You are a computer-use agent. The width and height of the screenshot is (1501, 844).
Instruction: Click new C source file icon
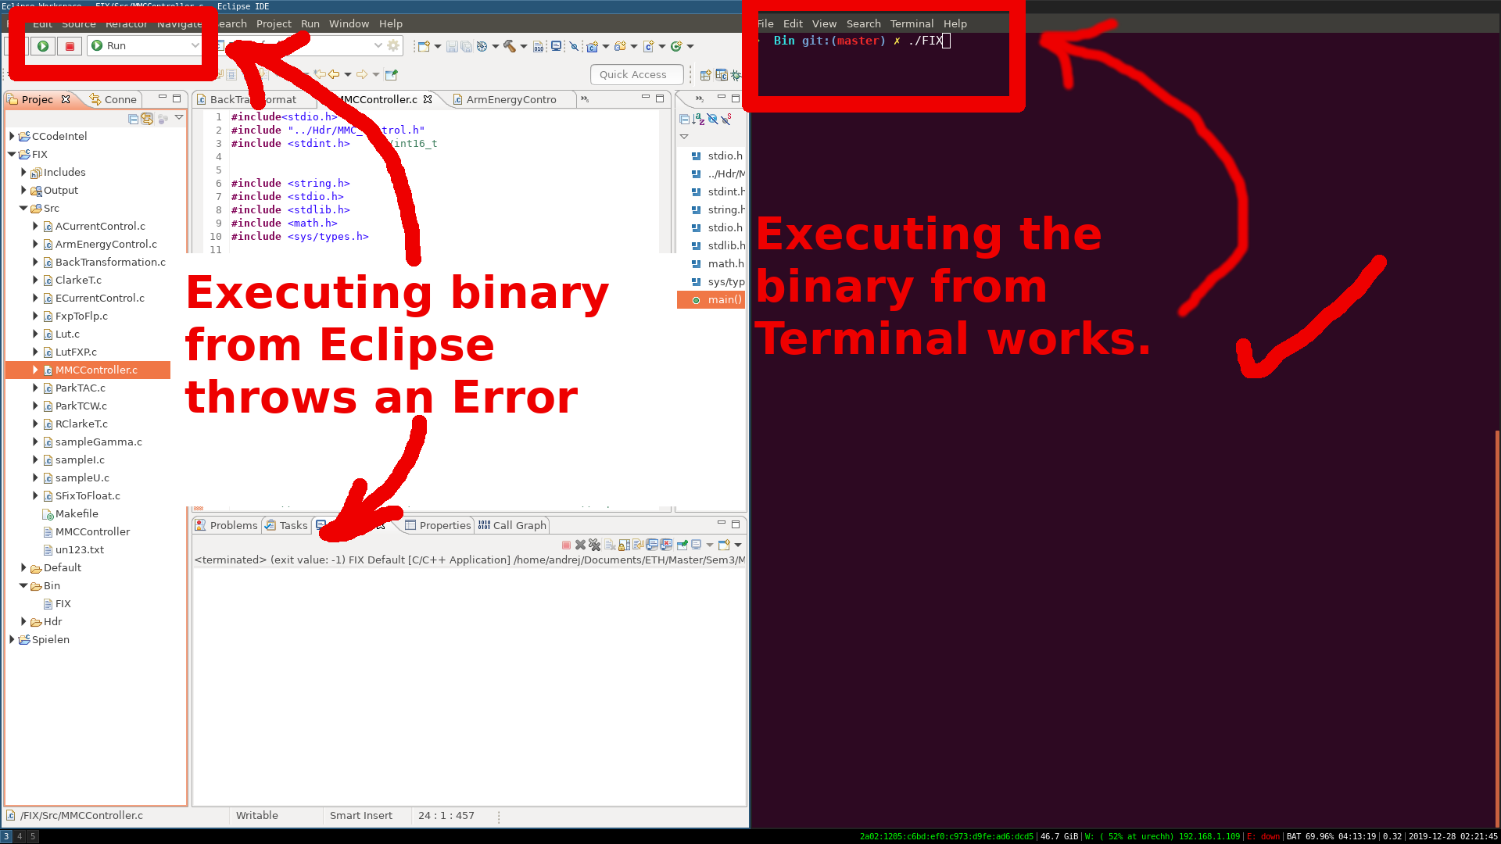tap(648, 47)
